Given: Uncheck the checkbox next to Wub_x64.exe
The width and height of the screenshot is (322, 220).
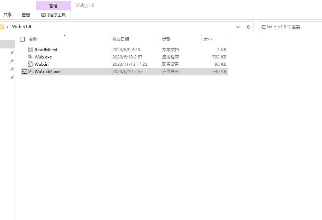Looking at the screenshot, I should 24,72.
